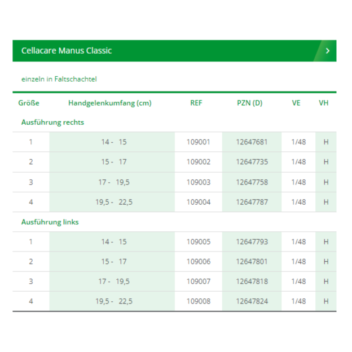The height and width of the screenshot is (352, 352).
Task: Select the 'einzeln in Faltschachtel' packaging text
Action: [x=59, y=79]
